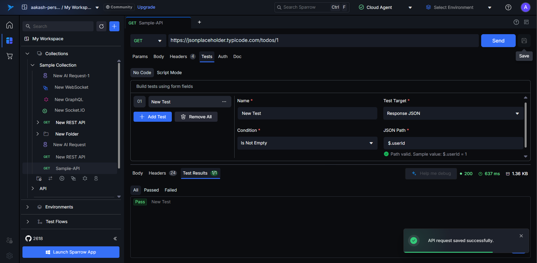Open the GitHub star count icon
Screen dimensions: 537x263
[x=28, y=239]
